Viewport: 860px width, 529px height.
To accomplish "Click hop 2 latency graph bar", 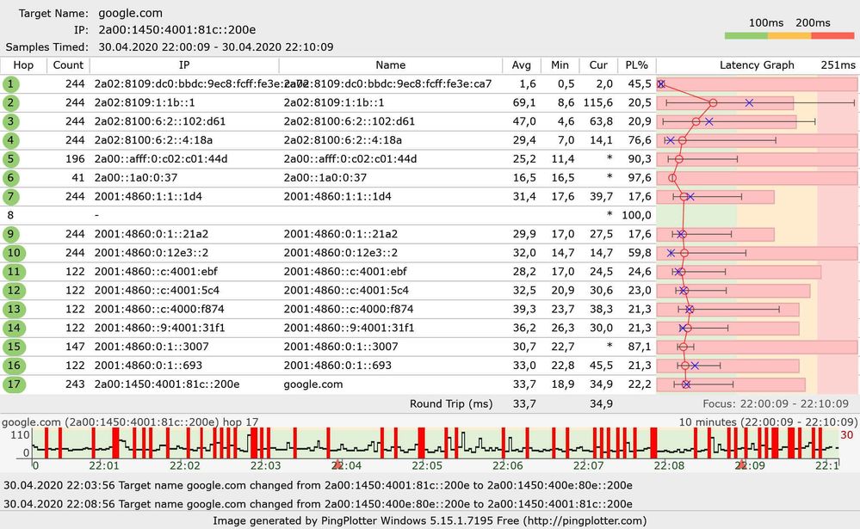I will pyautogui.click(x=725, y=103).
